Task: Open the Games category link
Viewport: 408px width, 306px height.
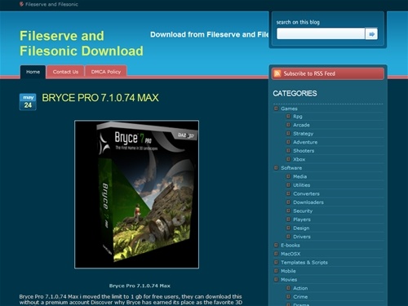Action: tap(289, 109)
